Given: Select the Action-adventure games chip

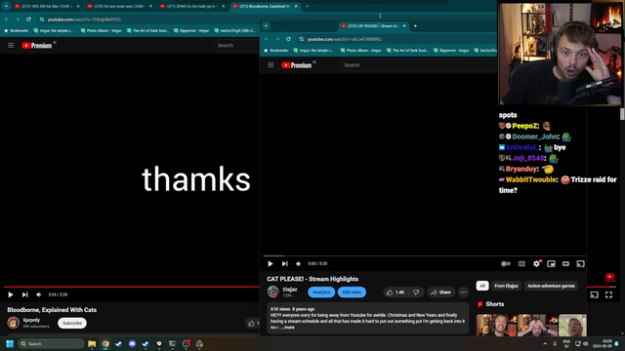Looking at the screenshot, I should pos(551,286).
